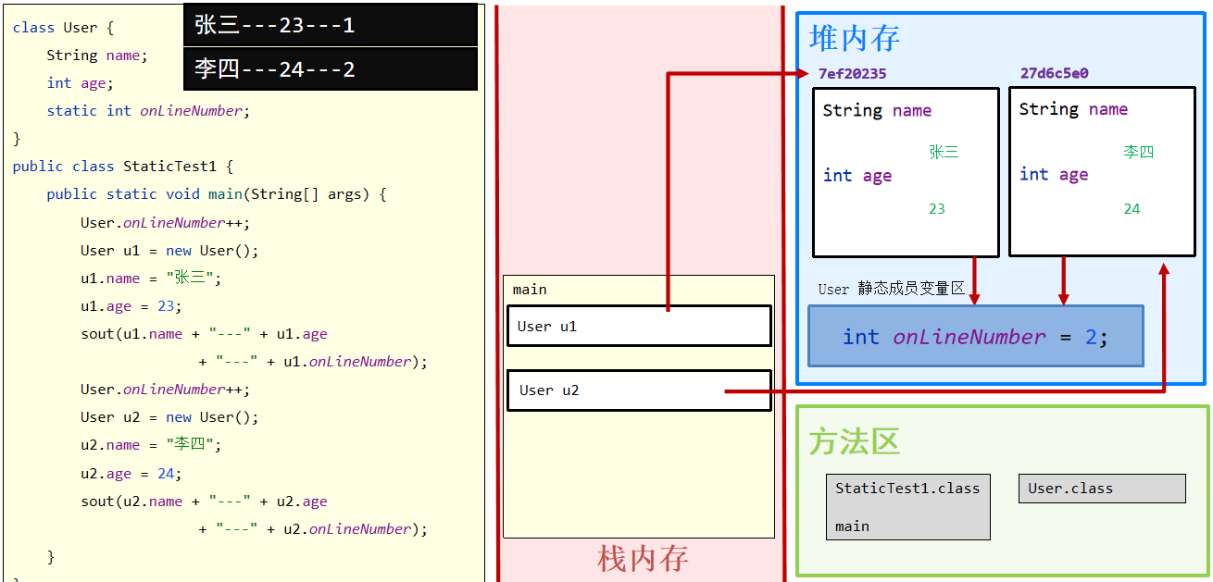The image size is (1213, 582).
Task: Click the int onLineNumber = 2 box
Action: [x=975, y=337]
